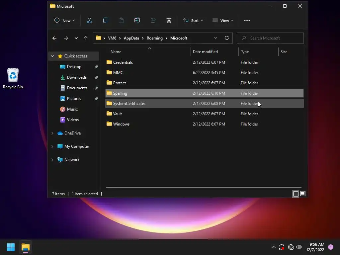Click the Cut scissors icon
This screenshot has height=255, width=340.
click(89, 20)
